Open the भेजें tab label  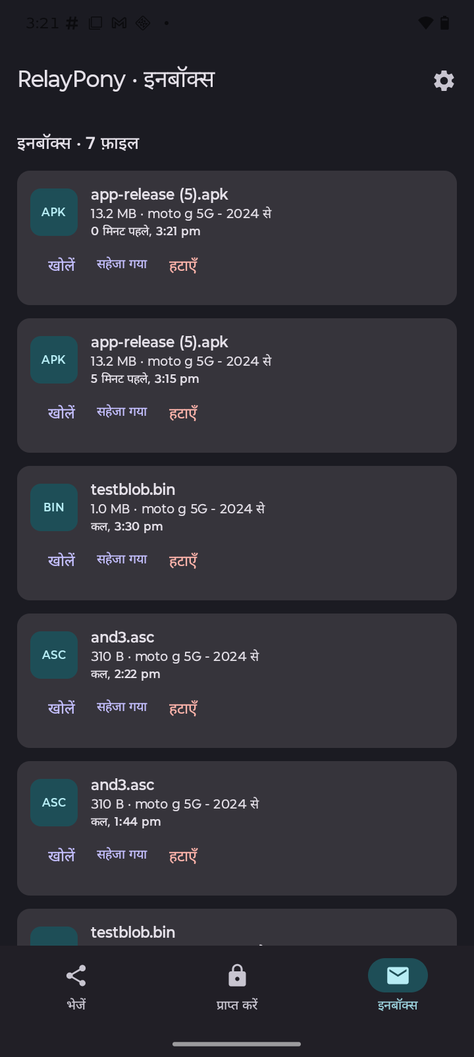(x=76, y=1004)
